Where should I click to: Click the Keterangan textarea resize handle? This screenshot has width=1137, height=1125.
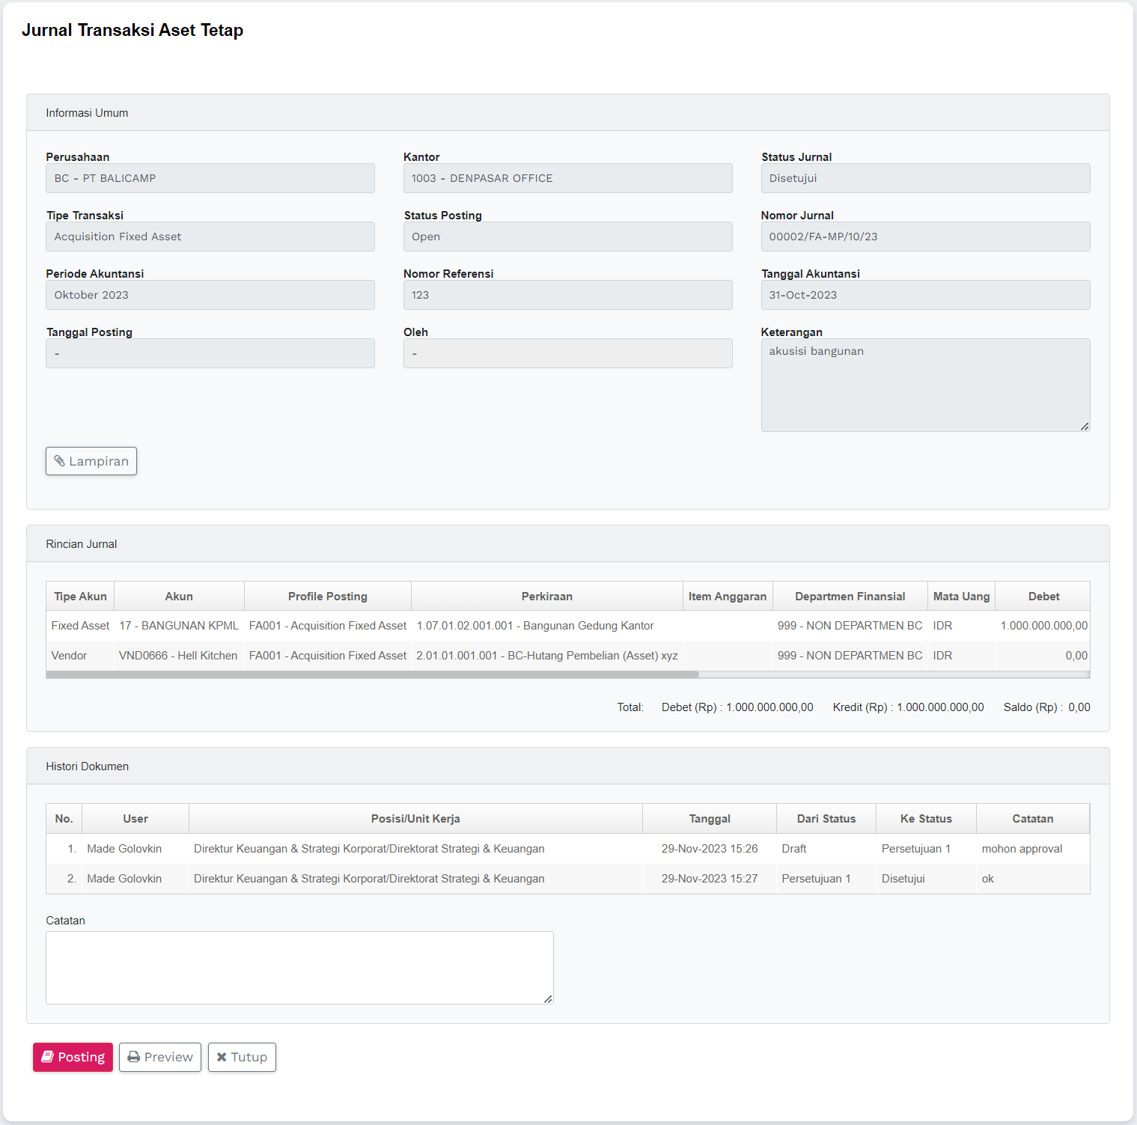pos(1085,427)
